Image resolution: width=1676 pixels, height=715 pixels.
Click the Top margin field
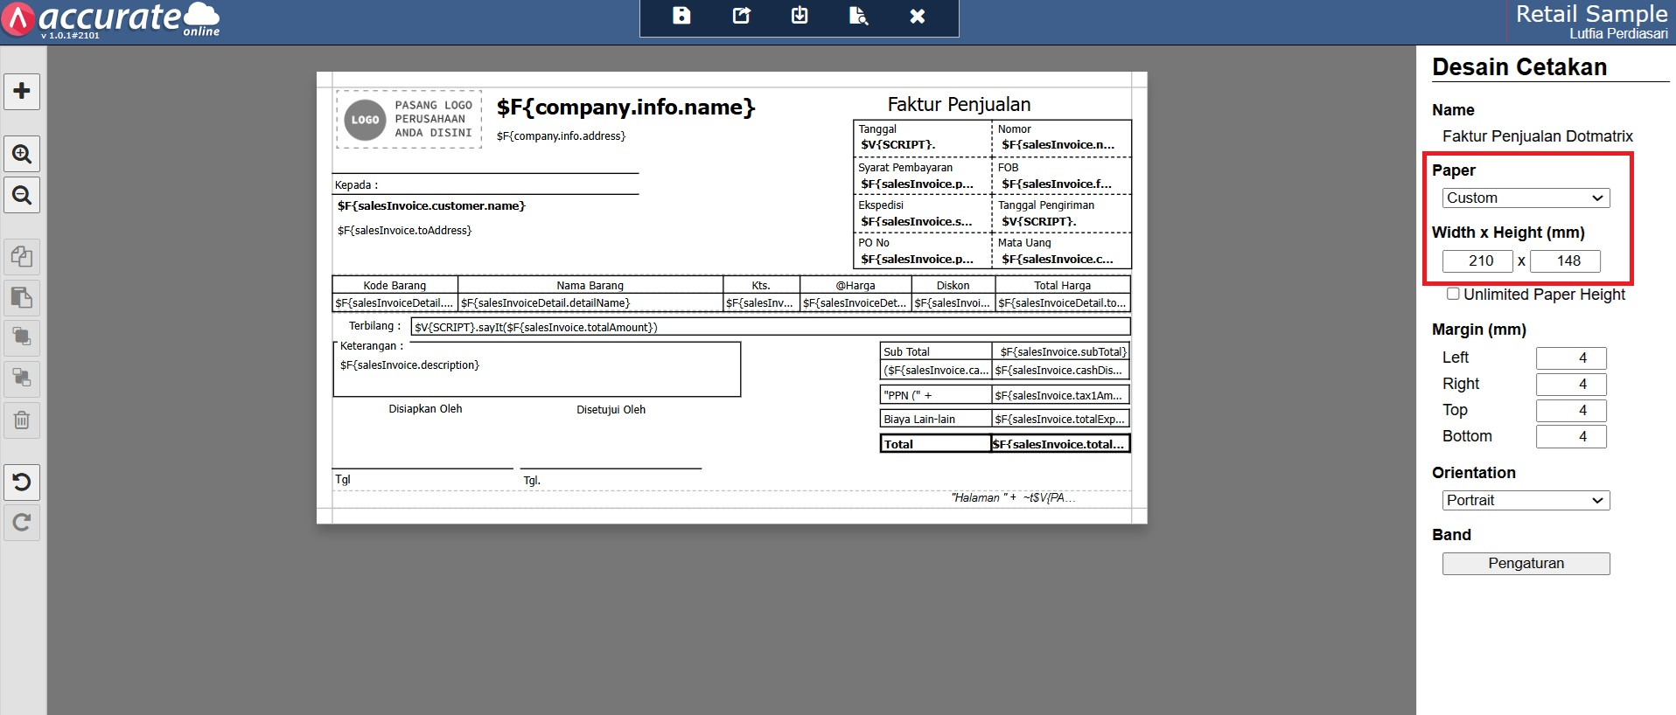pos(1571,411)
